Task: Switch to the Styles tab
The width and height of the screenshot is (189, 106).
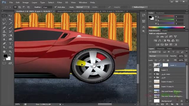Action: coord(165,31)
